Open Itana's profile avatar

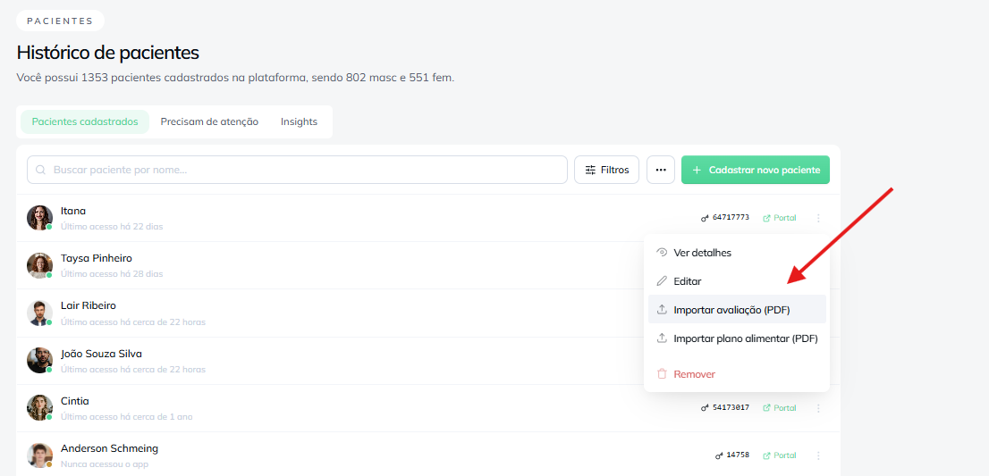39,218
